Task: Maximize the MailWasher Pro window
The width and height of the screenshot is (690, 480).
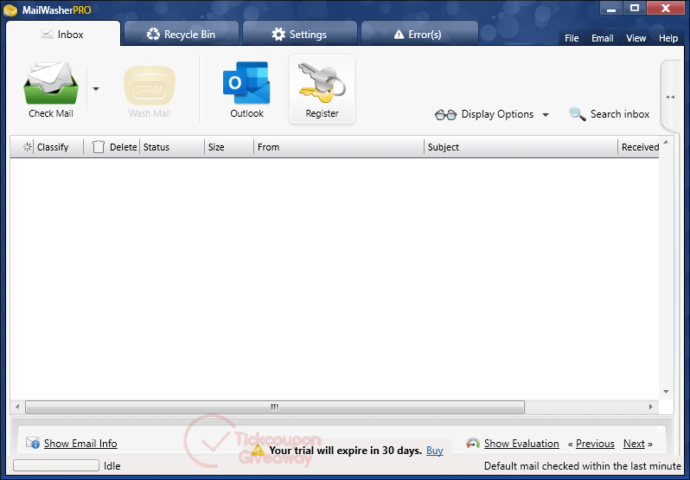Action: 634,8
